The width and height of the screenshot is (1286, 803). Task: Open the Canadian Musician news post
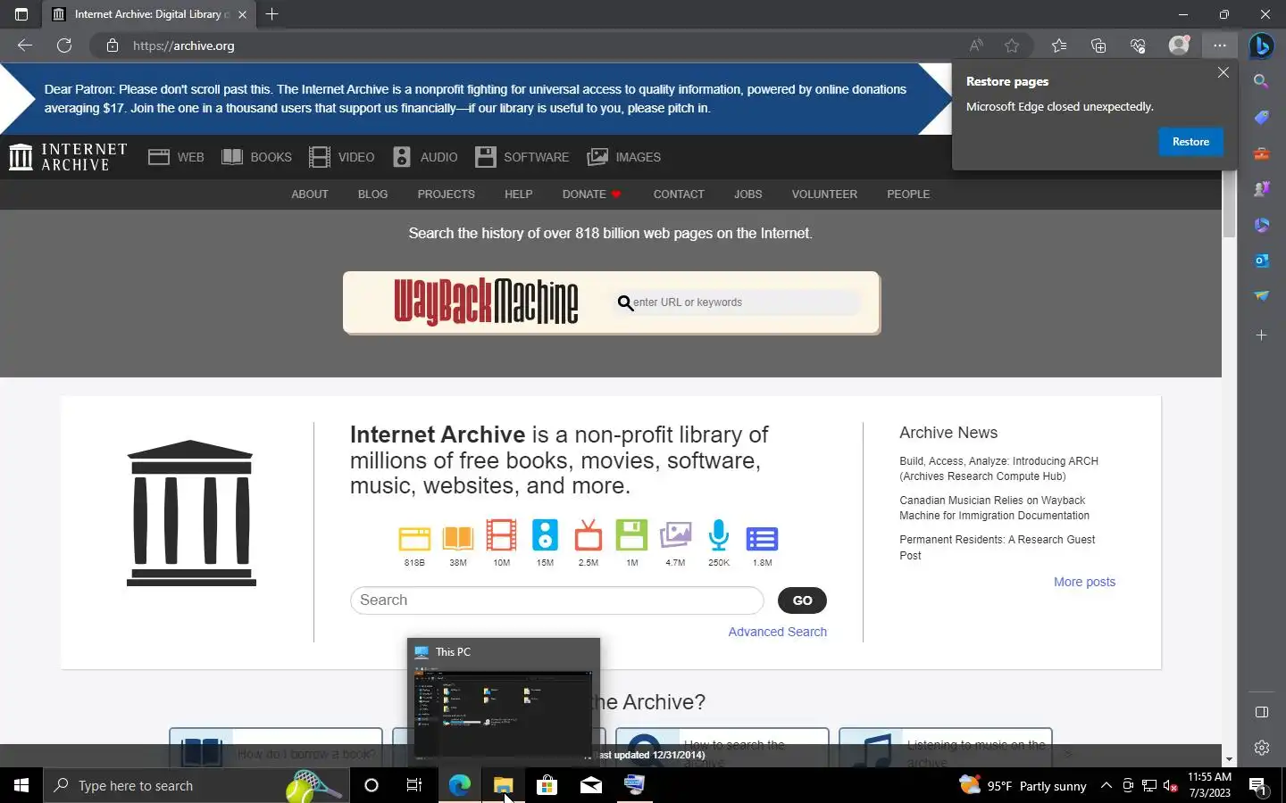pos(994,508)
